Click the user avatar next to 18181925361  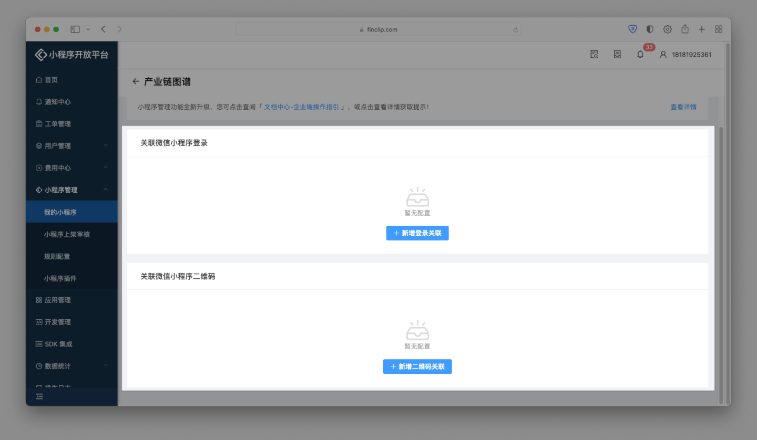pos(662,54)
